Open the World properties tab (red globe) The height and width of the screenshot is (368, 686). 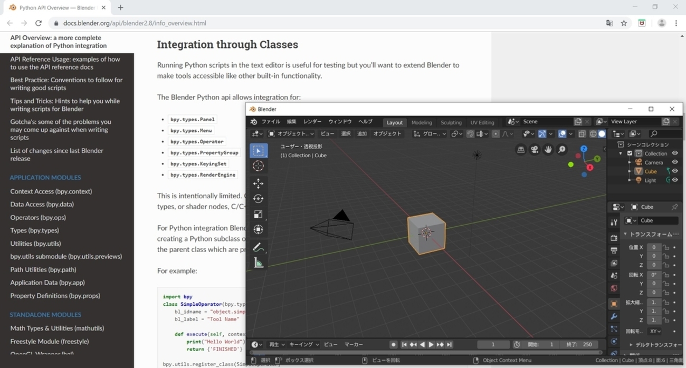pos(614,288)
